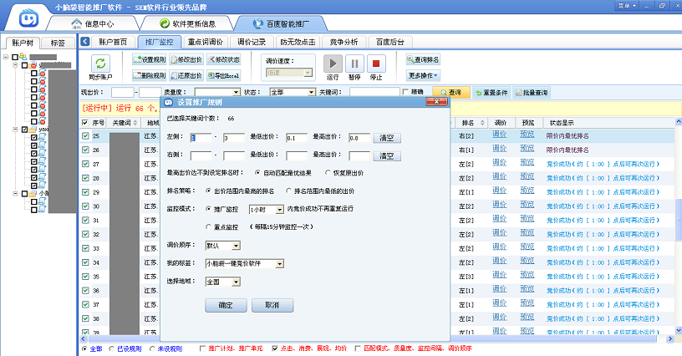Tick the 精确 checkbox
Image resolution: width=682 pixels, height=356 pixels.
click(407, 92)
